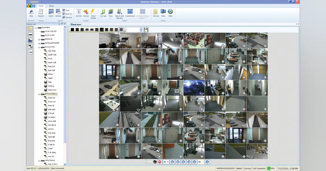Open the layout name combo box dropdown
The image size is (326, 171).
[141, 30]
